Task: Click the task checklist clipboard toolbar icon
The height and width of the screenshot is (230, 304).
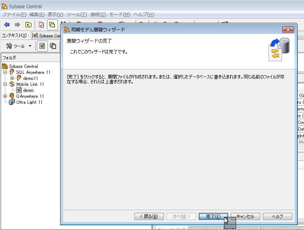Action: pyautogui.click(x=41, y=25)
